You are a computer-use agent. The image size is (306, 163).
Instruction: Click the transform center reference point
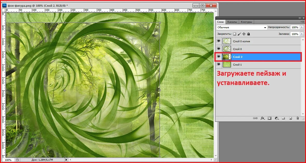(x=65, y=90)
